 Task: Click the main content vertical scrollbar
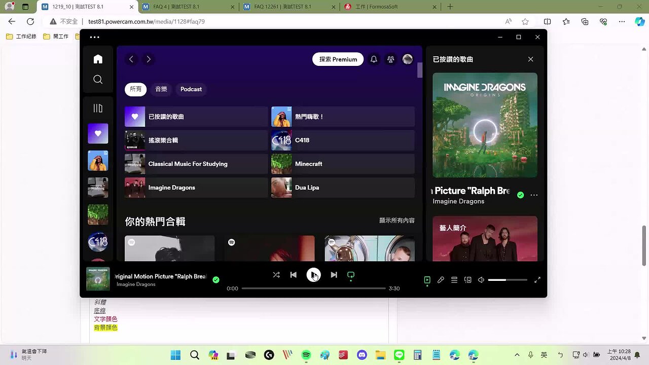click(x=420, y=70)
